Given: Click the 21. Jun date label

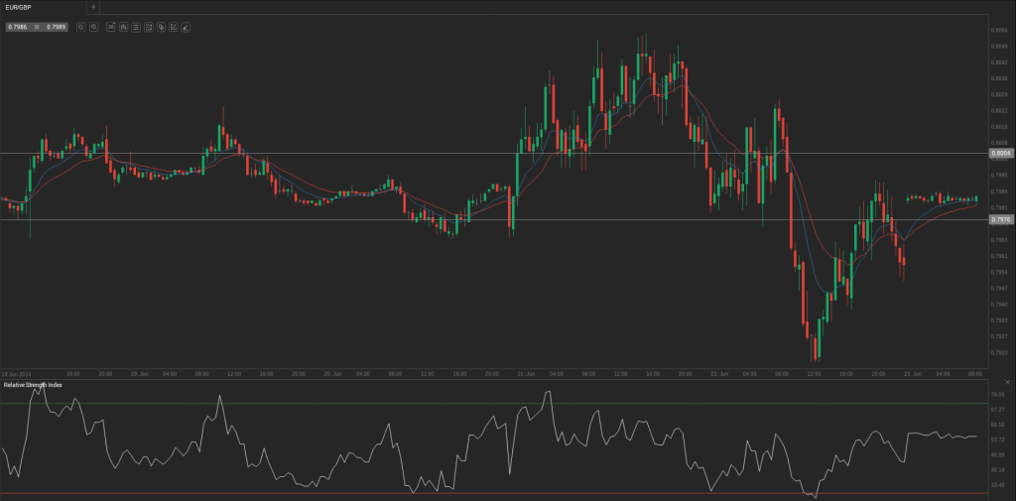Looking at the screenshot, I should pyautogui.click(x=526, y=374).
